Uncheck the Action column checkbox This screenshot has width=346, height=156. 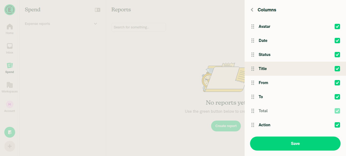click(x=337, y=125)
